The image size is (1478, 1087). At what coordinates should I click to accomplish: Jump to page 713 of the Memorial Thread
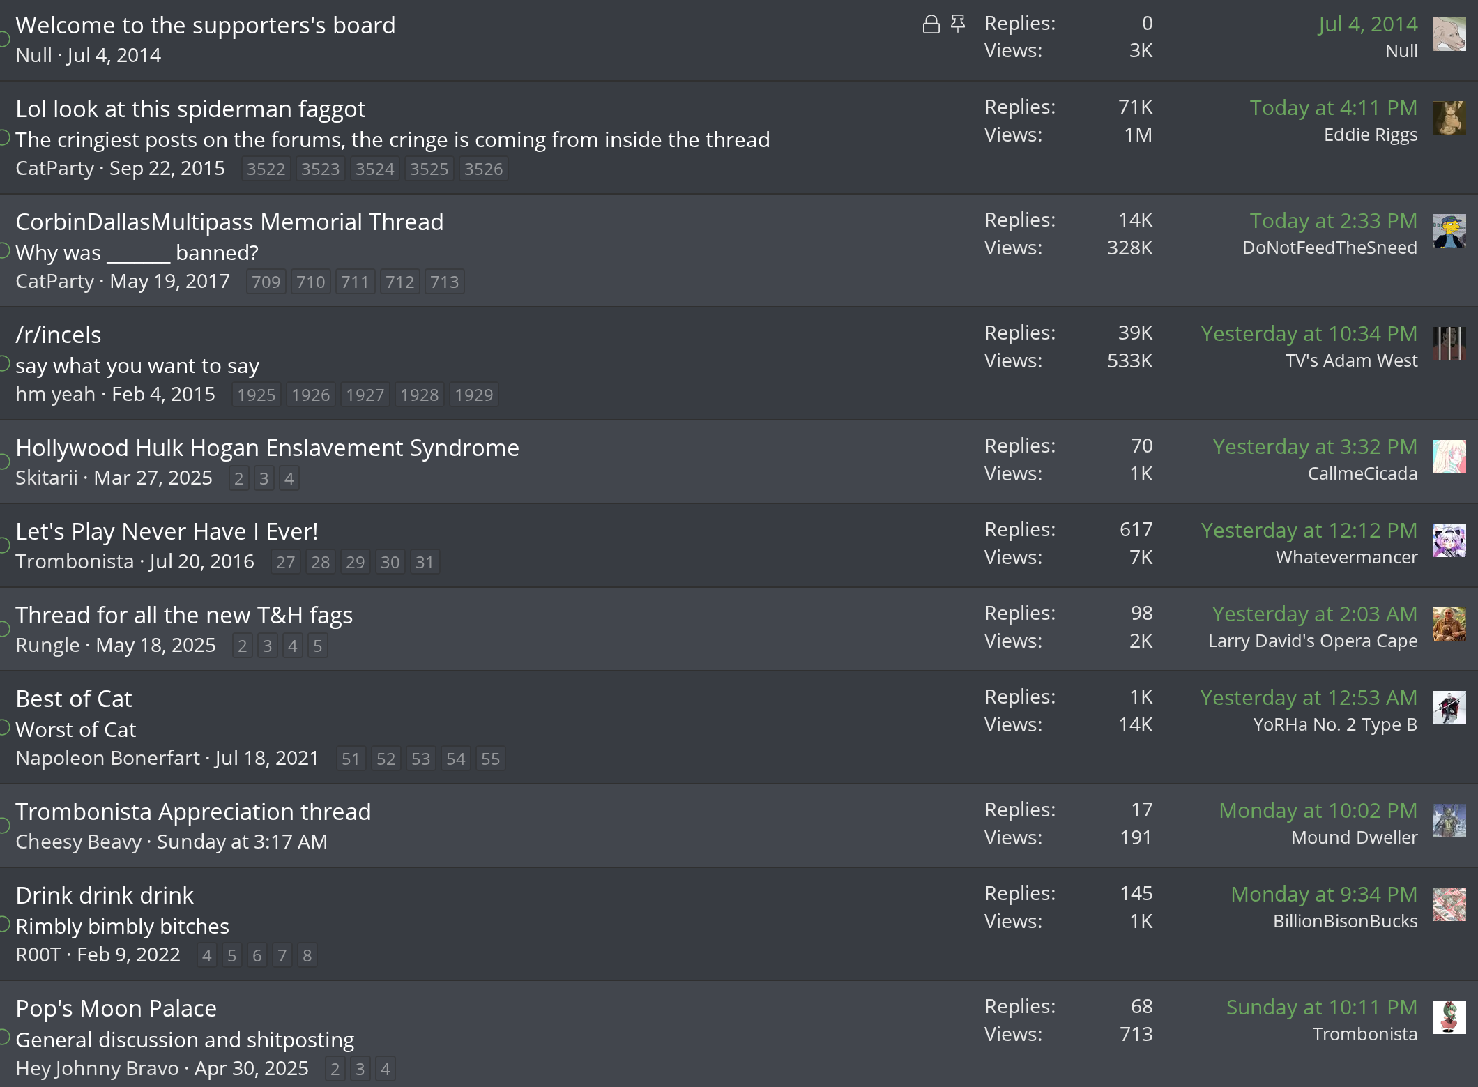tap(444, 282)
